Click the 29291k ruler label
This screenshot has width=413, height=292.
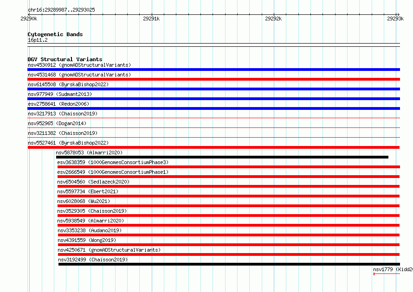[151, 19]
